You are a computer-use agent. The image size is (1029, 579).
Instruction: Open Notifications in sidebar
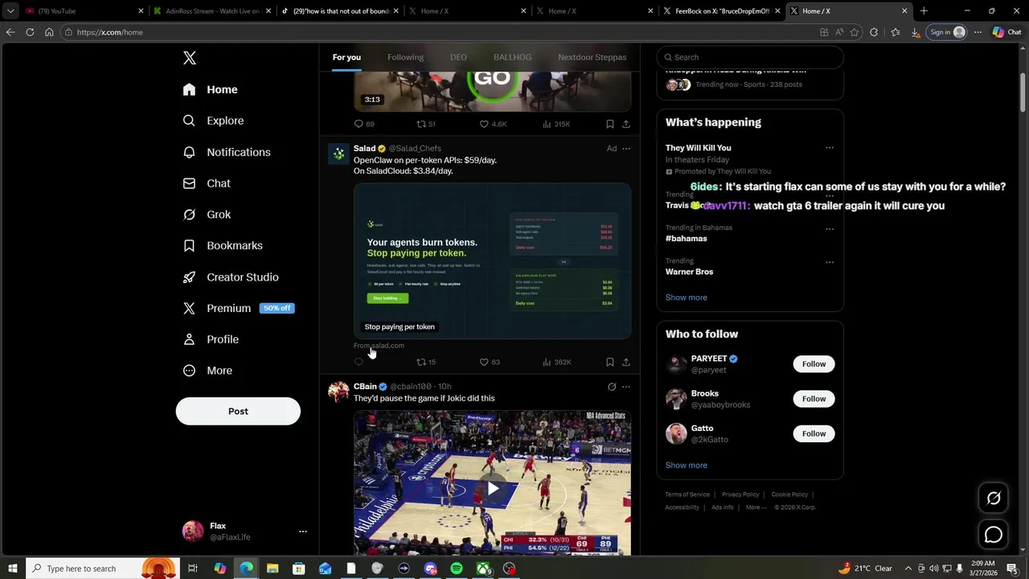point(228,152)
